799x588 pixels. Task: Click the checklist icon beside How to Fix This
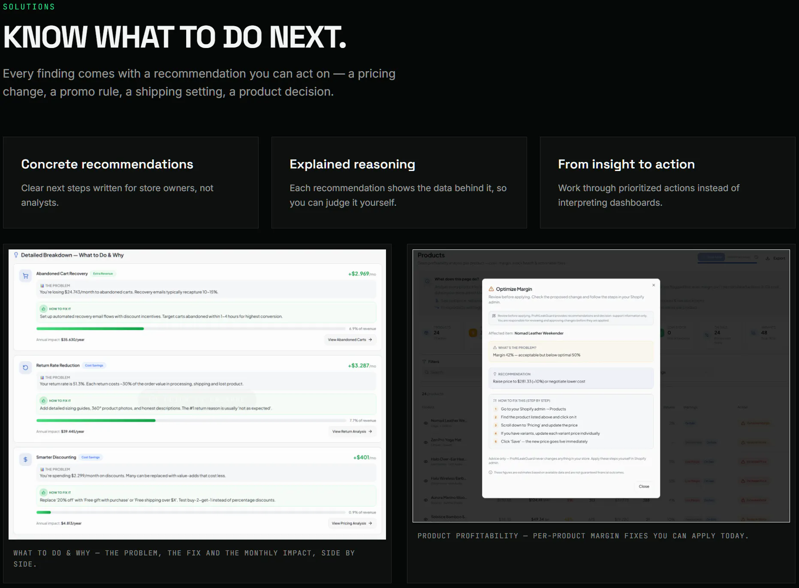tap(495, 401)
